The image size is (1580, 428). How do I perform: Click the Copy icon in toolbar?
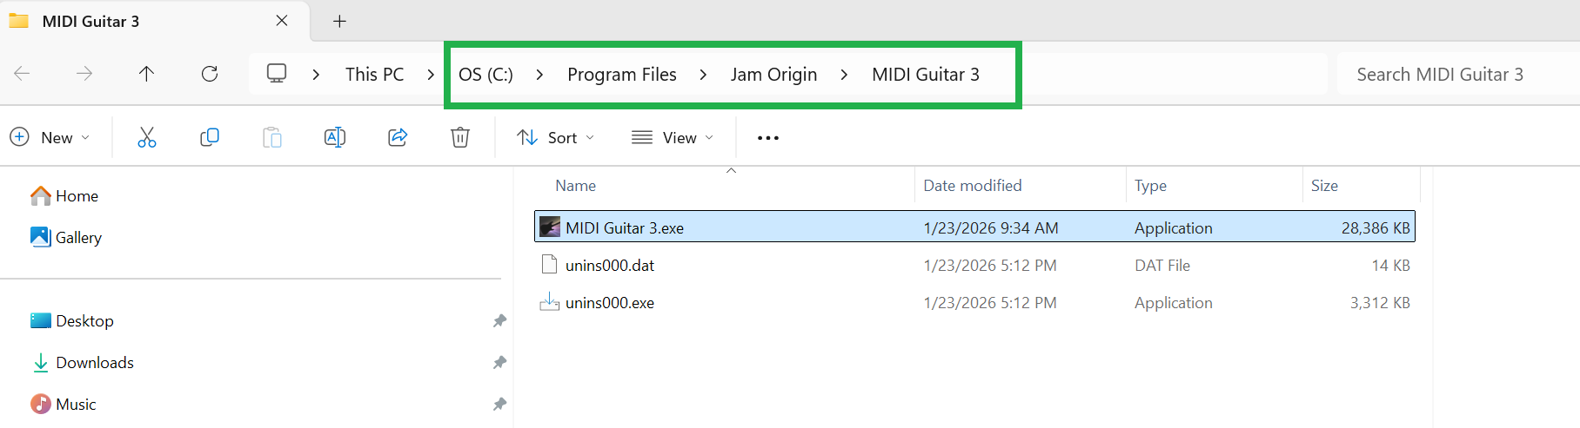[x=210, y=137]
